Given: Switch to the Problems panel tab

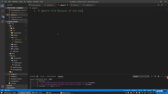Looking at the screenshot, I should (x=33, y=77).
